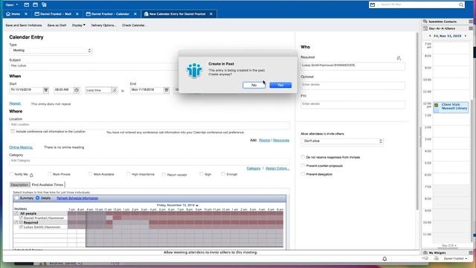Click Save as Draft
Viewport: 476px width, 268px height.
pos(57,25)
